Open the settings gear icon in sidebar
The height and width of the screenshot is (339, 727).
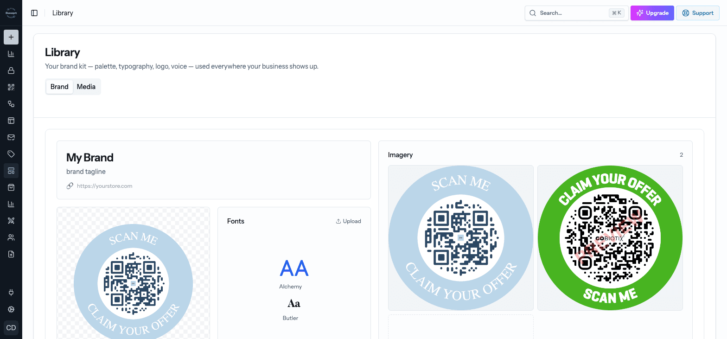point(11,309)
